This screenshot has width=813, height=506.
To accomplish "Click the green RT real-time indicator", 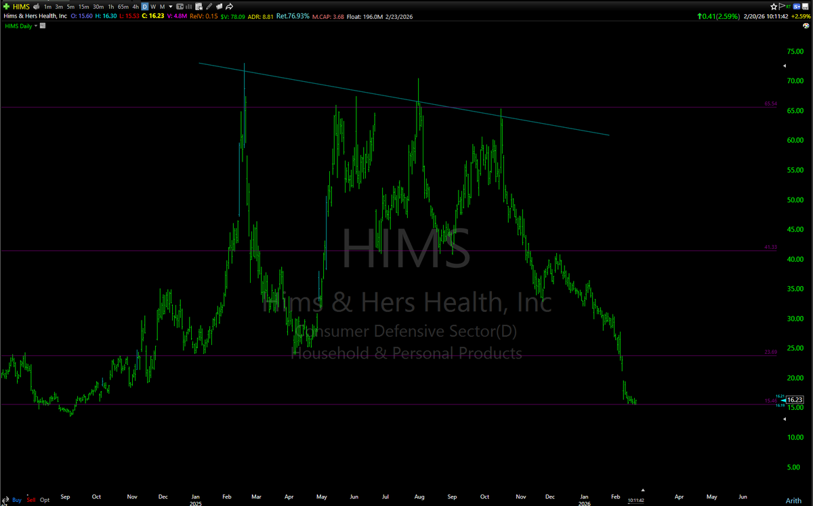I will click(789, 7).
